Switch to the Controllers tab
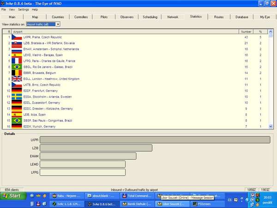The height and width of the screenshot is (208, 277). coord(81,17)
